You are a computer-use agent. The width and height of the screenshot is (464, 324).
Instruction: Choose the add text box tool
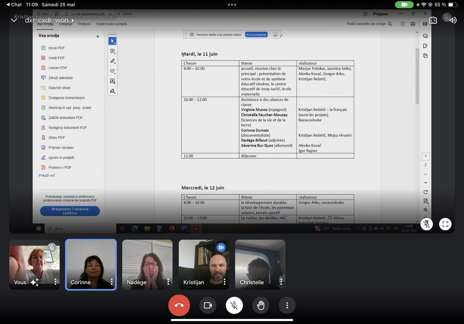(112, 81)
